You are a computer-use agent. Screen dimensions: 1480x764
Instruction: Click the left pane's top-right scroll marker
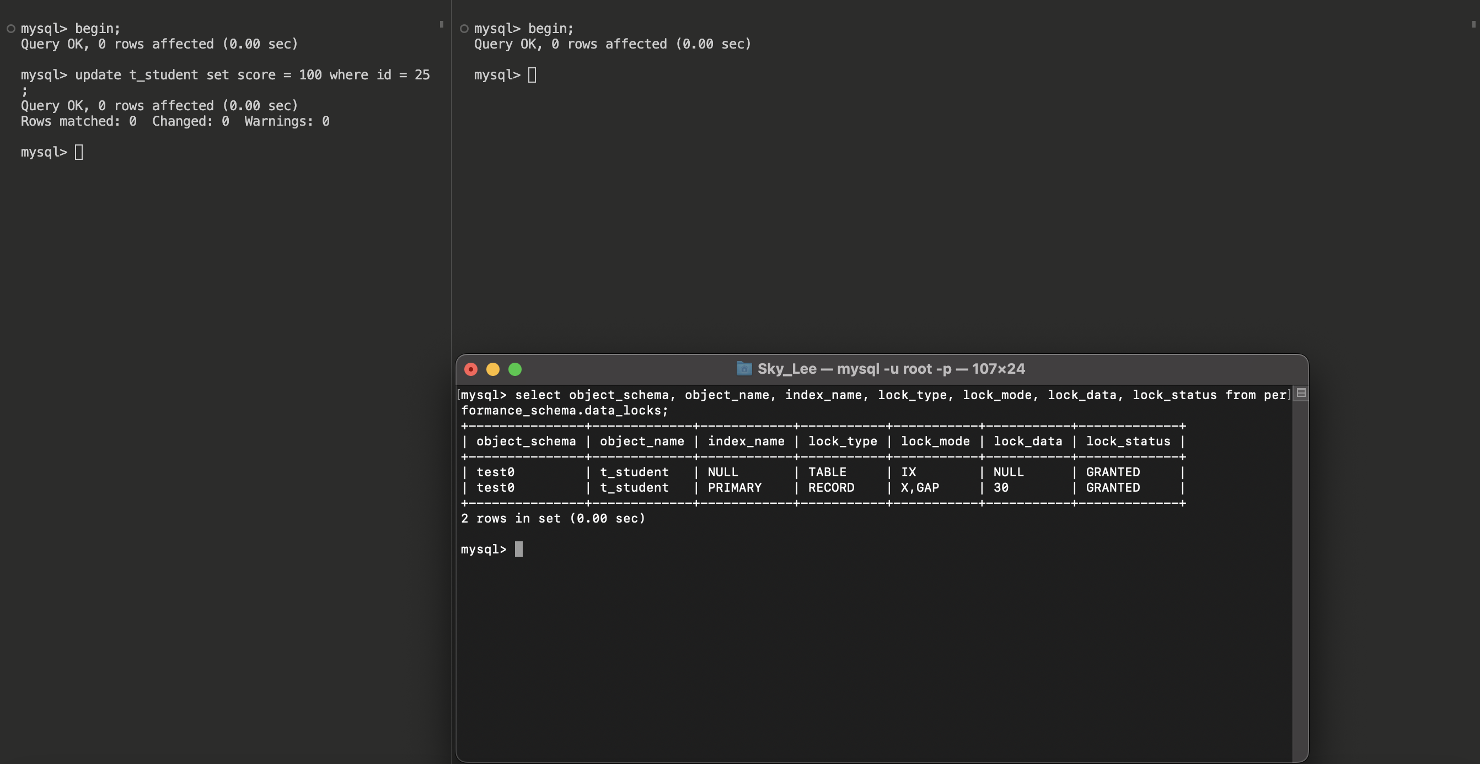441,24
